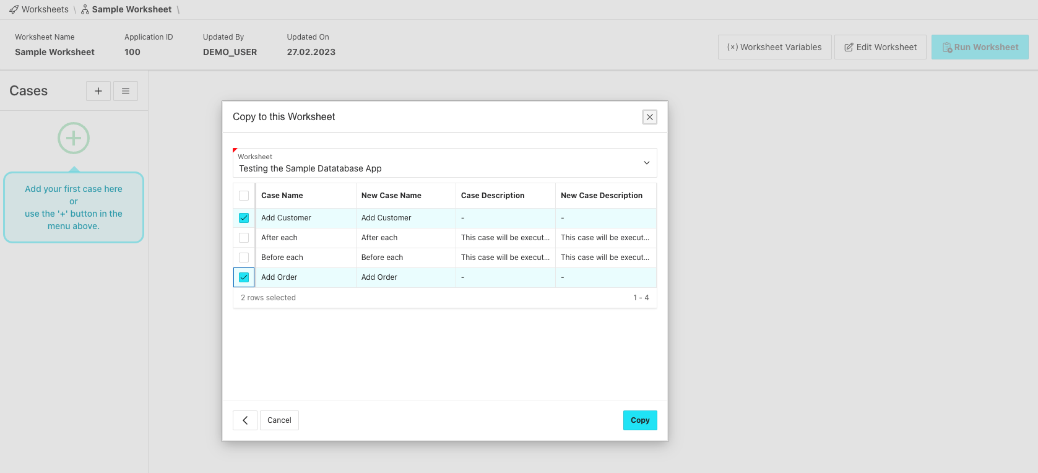
Task: Open the Sample Worksheet breadcrumb link
Action: 132,10
